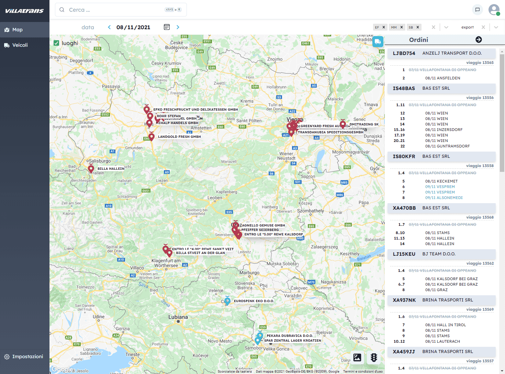The image size is (505, 374).
Task: Click the LANDGOLD FRESH GMBH map pin
Action: click(x=151, y=137)
